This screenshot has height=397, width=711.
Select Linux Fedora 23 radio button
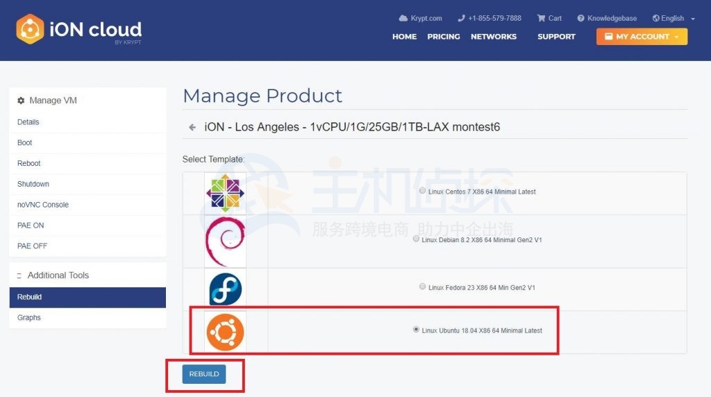tap(423, 287)
